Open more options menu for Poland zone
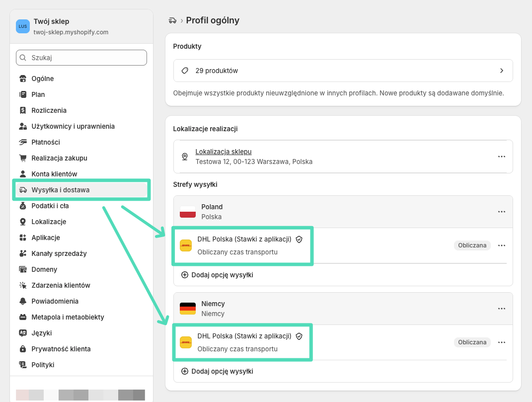 (x=501, y=212)
